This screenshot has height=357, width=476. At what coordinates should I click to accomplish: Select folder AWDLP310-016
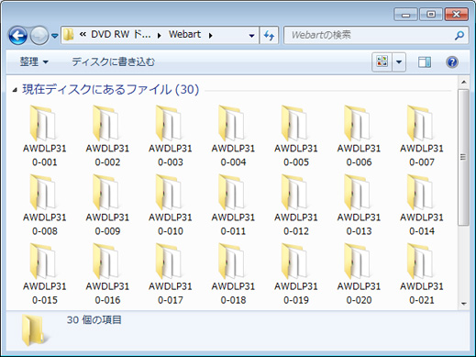tap(107, 273)
